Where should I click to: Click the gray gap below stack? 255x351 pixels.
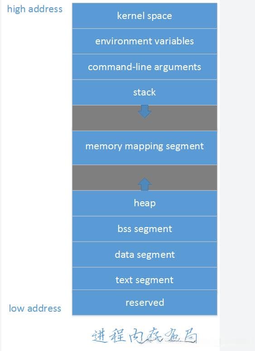[x=144, y=118]
